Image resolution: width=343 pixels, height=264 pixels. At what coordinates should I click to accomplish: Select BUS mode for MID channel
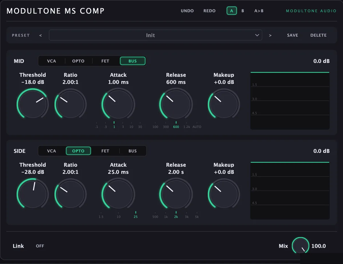133,61
